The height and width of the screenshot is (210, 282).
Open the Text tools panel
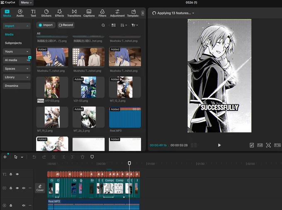click(x=33, y=13)
